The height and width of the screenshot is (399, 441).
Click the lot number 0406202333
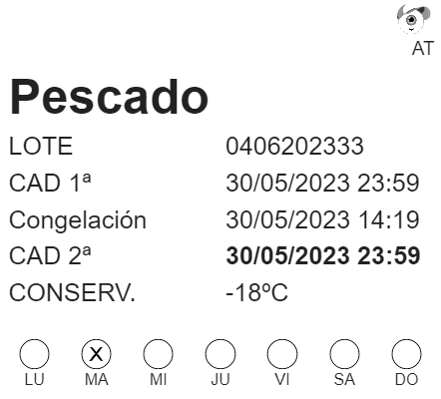click(294, 146)
